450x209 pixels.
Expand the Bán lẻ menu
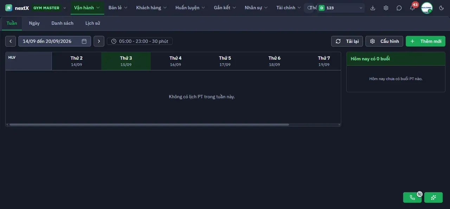point(118,8)
